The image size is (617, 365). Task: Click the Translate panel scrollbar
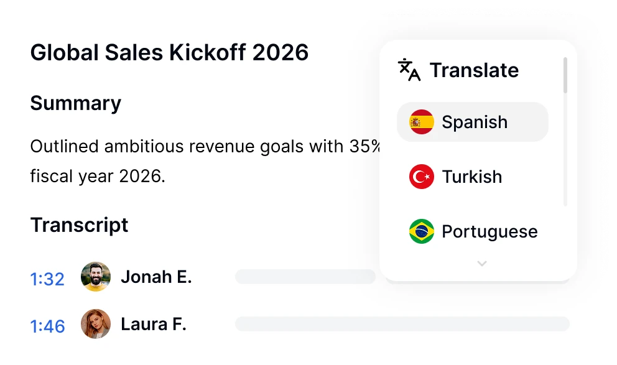tap(565, 76)
